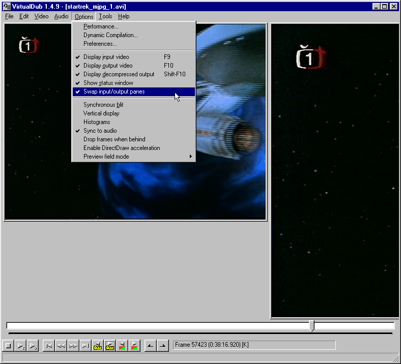Screen dimensions: 401x364
Task: Turn on Histograms option
Action: 134,122
